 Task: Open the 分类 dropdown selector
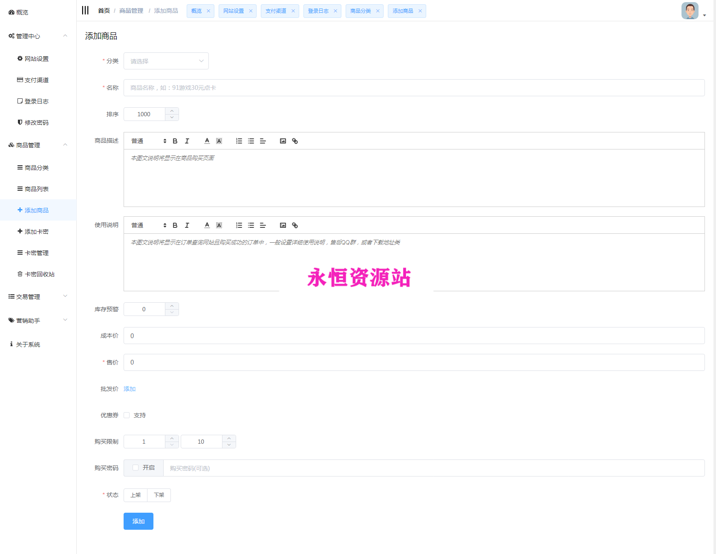(x=166, y=61)
